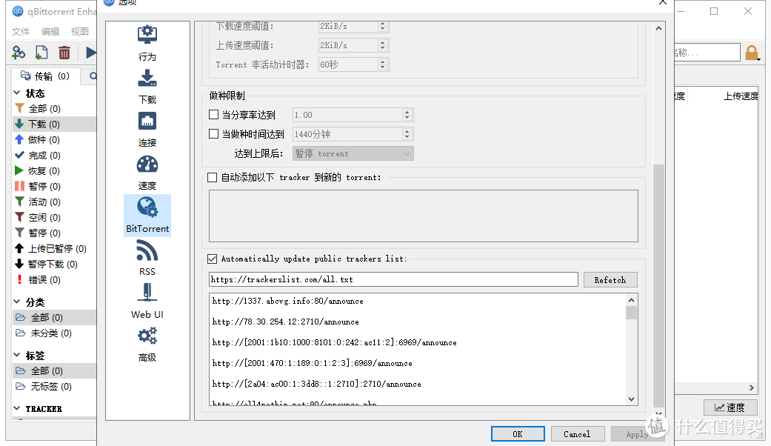This screenshot has width=771, height=446.
Task: Open the 编辑 menu
Action: (48, 32)
